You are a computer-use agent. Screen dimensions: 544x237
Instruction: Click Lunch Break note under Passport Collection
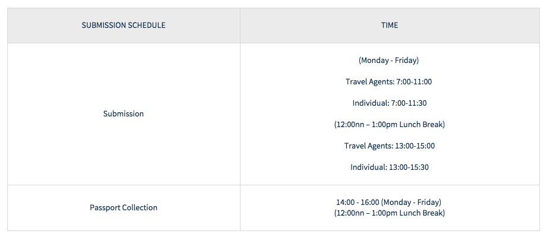pyautogui.click(x=389, y=213)
